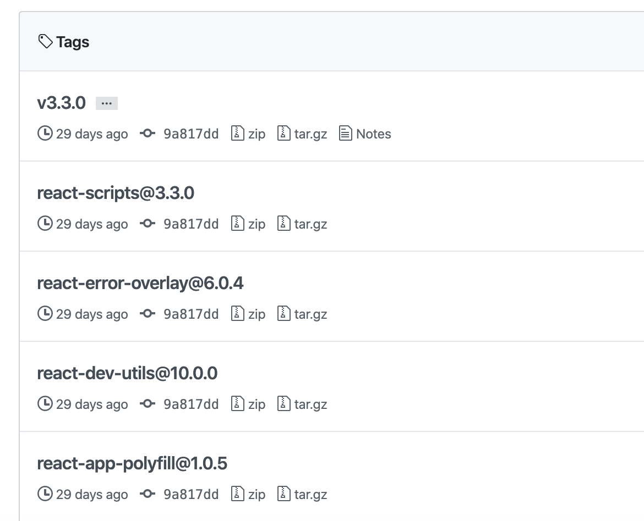The width and height of the screenshot is (644, 521).
Task: Click zip file icon for v3.3.0
Action: [237, 134]
